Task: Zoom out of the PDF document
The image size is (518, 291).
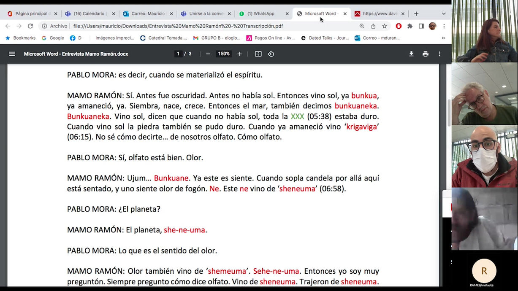Action: (x=208, y=54)
